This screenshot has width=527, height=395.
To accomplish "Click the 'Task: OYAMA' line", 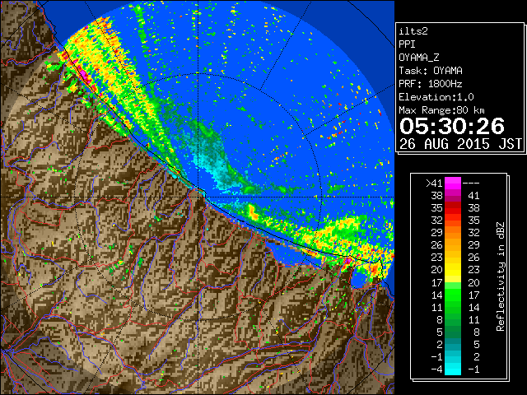I will [x=431, y=71].
